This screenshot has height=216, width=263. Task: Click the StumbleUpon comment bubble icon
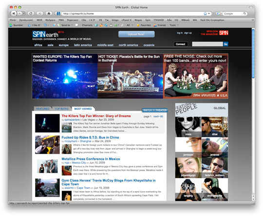76,25
